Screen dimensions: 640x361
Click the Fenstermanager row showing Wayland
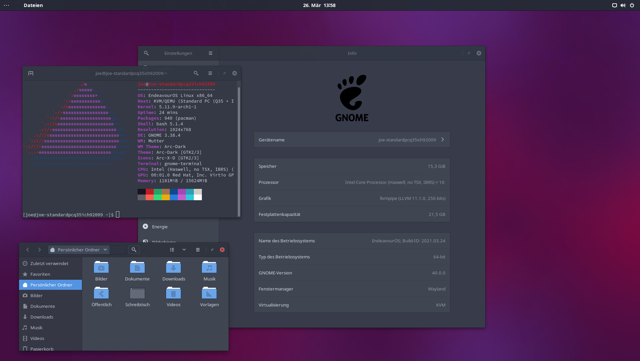pyautogui.click(x=352, y=289)
